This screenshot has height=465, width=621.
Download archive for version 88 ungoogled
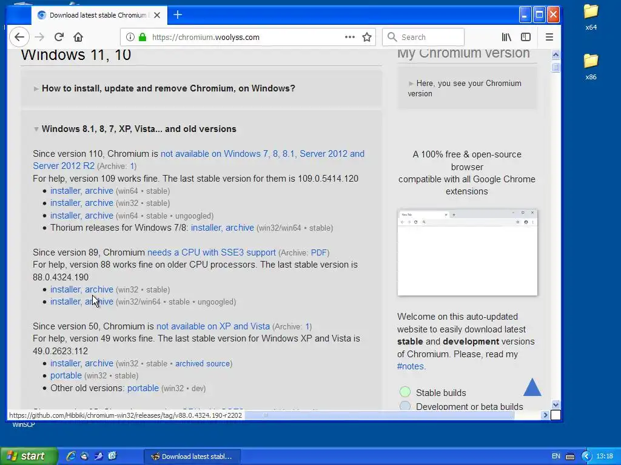point(99,302)
